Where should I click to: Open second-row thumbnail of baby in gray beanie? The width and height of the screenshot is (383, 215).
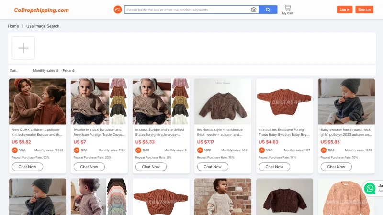38,197
